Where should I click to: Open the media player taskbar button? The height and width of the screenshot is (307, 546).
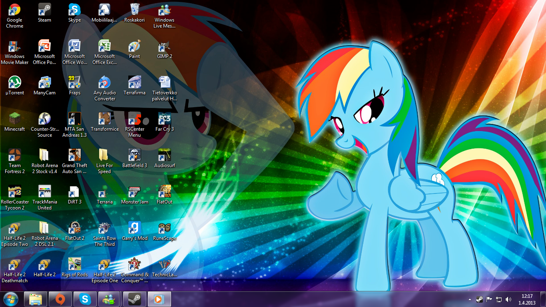159,299
